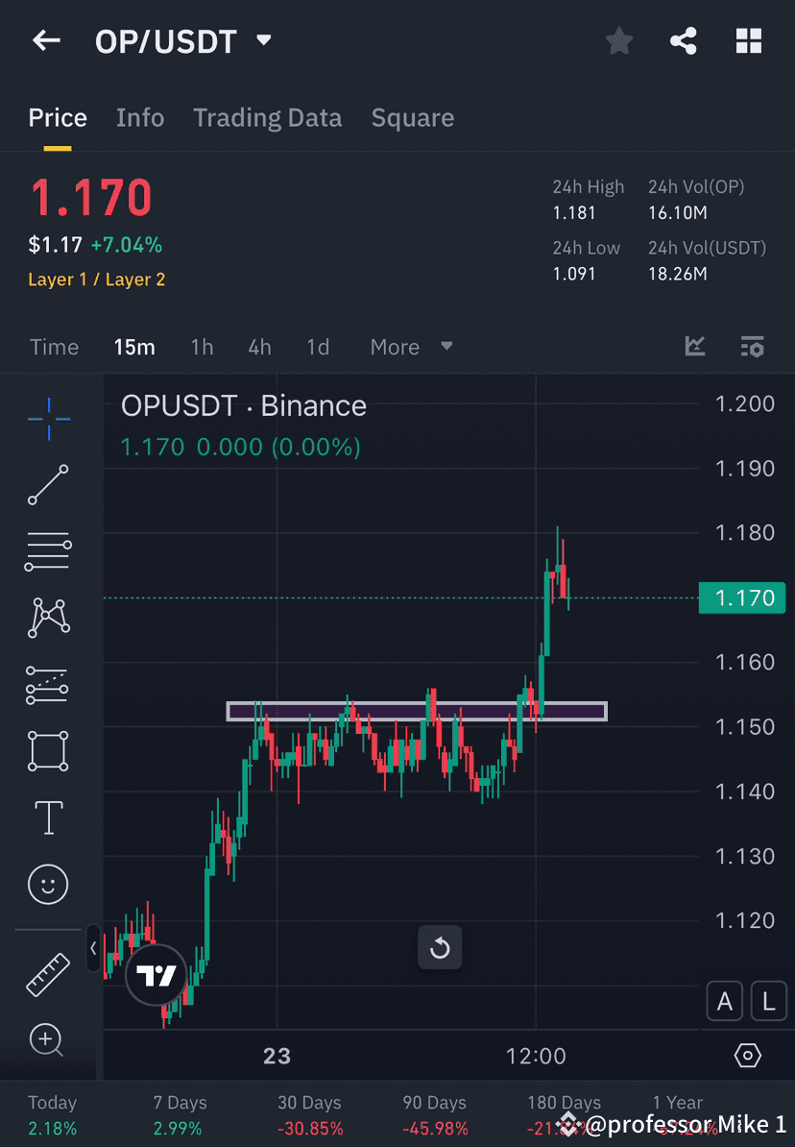
Task: Reload the chart view
Action: coord(440,947)
